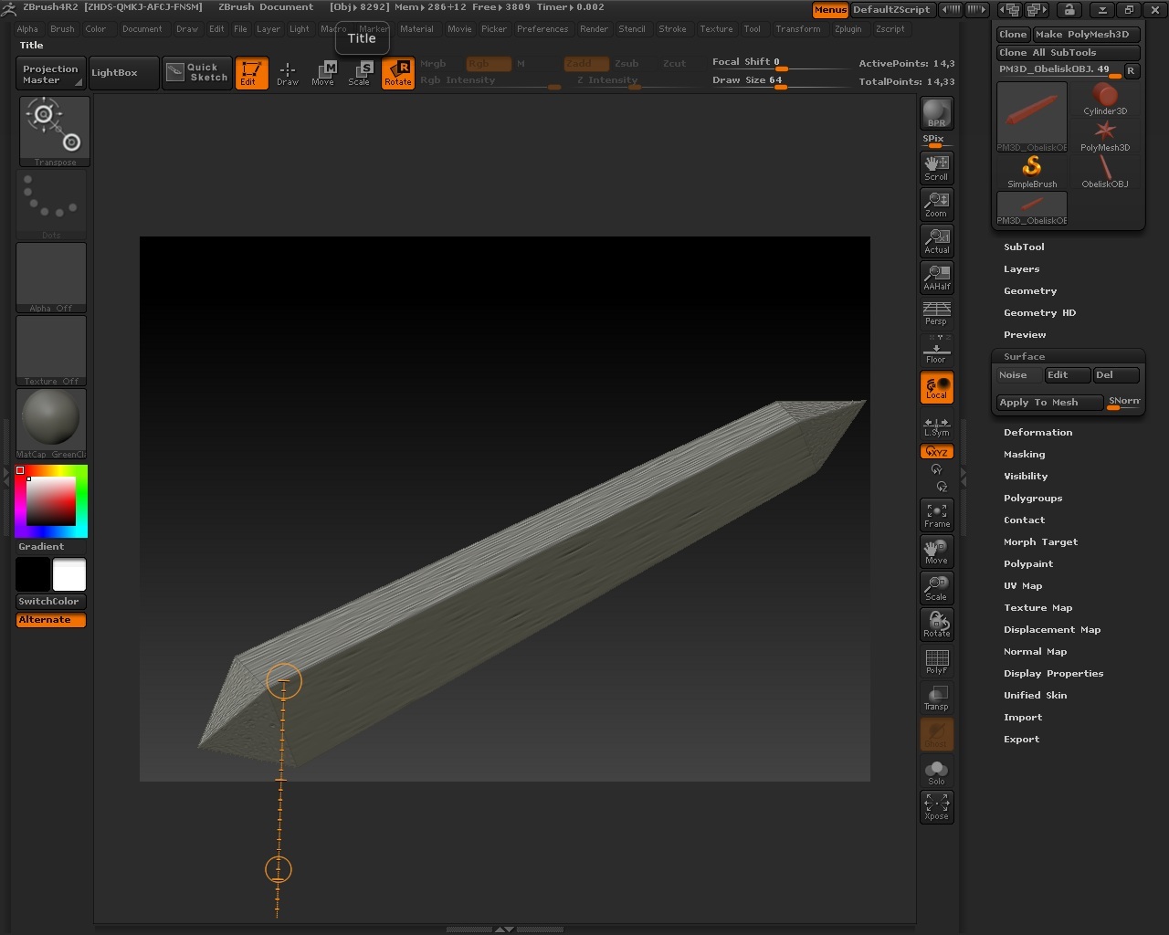
Task: Open the Zplugin menu
Action: pyautogui.click(x=848, y=29)
